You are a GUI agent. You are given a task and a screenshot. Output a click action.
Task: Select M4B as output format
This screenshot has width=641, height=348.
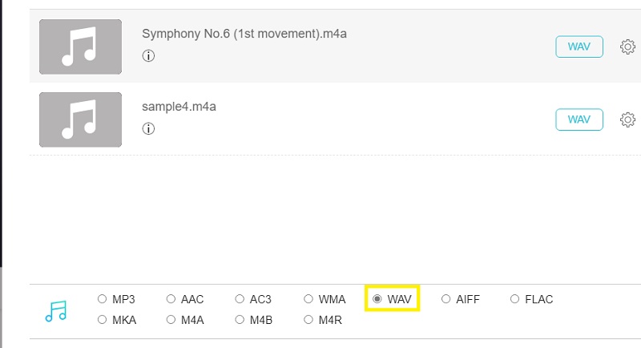(x=240, y=320)
